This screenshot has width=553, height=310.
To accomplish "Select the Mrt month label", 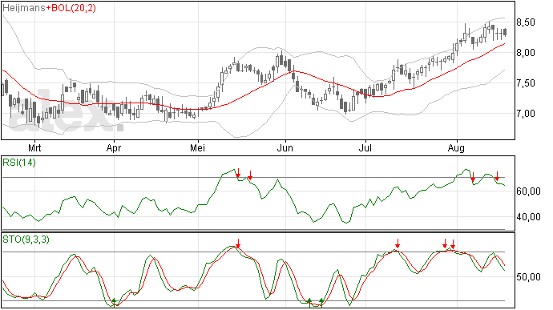I will point(34,148).
